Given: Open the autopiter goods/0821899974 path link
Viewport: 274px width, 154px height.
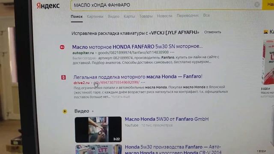Looking at the screenshot, I should [x=133, y=52].
